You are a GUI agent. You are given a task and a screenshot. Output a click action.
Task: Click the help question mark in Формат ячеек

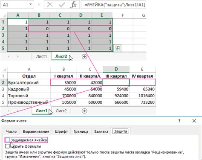(179, 121)
